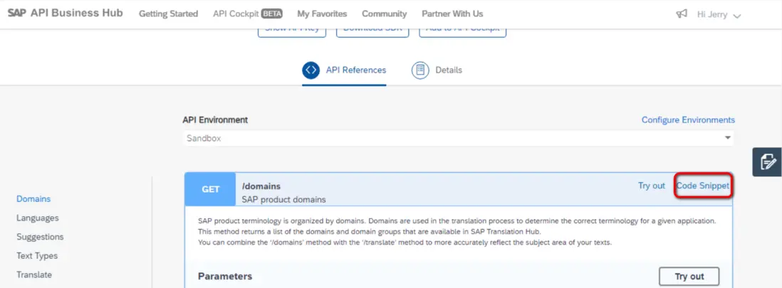Click the Code Snippet link
Viewport: 782px width, 288px height.
pyautogui.click(x=702, y=186)
